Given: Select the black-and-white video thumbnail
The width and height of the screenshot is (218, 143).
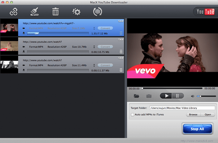Looking at the screenshot, I should [9, 64].
